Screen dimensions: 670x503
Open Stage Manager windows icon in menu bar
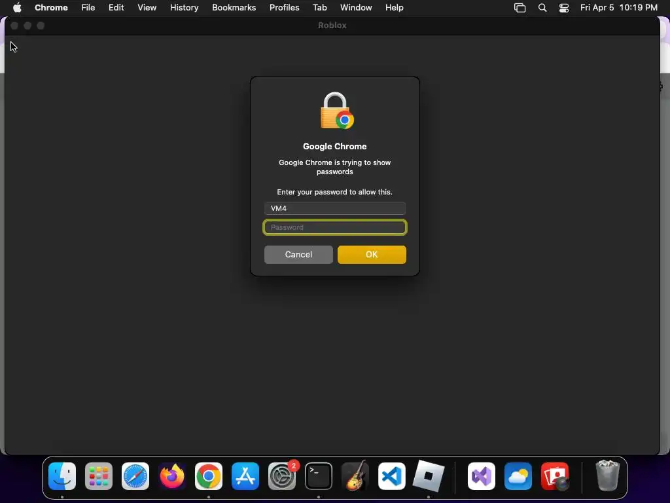(520, 8)
